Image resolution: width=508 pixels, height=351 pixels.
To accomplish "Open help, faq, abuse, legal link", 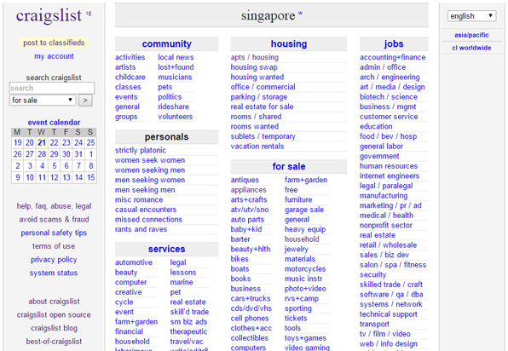I will 54,206.
